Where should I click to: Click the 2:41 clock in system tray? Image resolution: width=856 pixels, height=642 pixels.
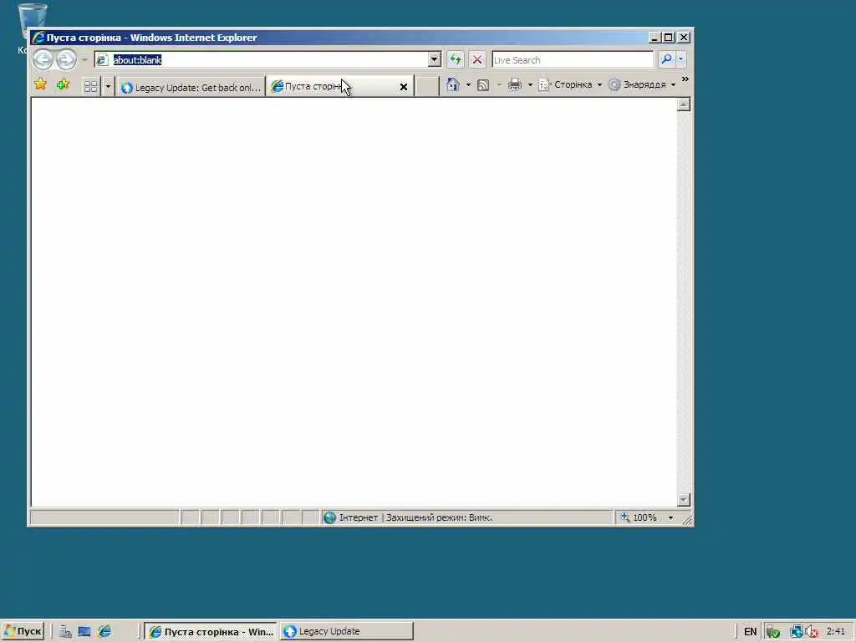[835, 632]
